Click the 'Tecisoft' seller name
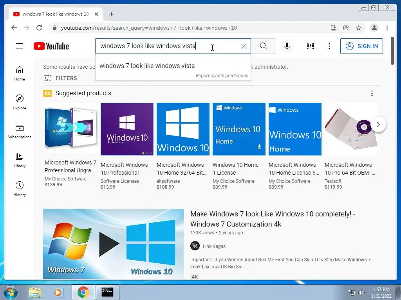 [x=333, y=181]
